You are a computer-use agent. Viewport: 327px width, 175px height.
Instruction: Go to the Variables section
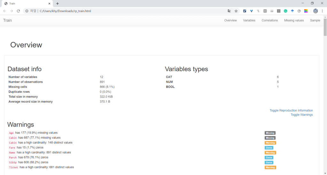pyautogui.click(x=249, y=20)
